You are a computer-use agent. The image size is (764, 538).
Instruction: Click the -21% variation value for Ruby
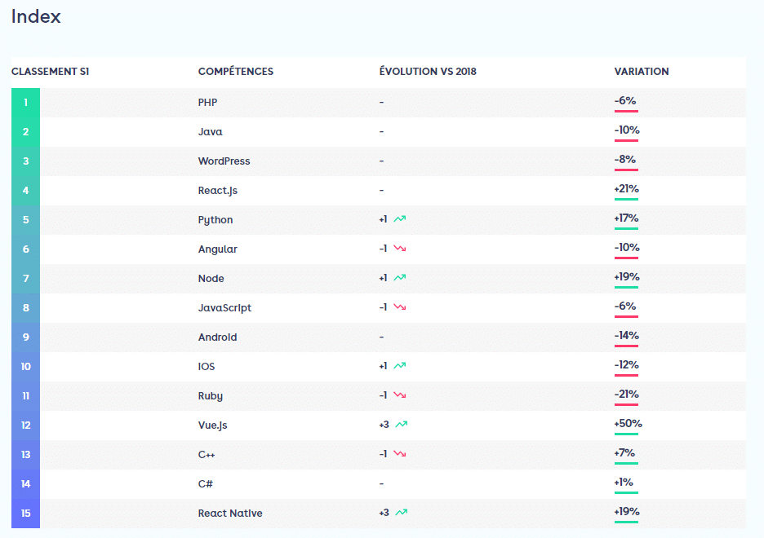pyautogui.click(x=627, y=395)
